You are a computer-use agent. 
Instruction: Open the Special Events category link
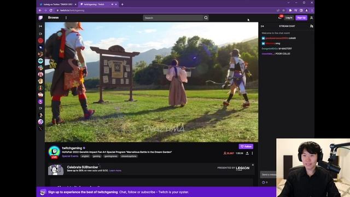pyautogui.click(x=70, y=156)
